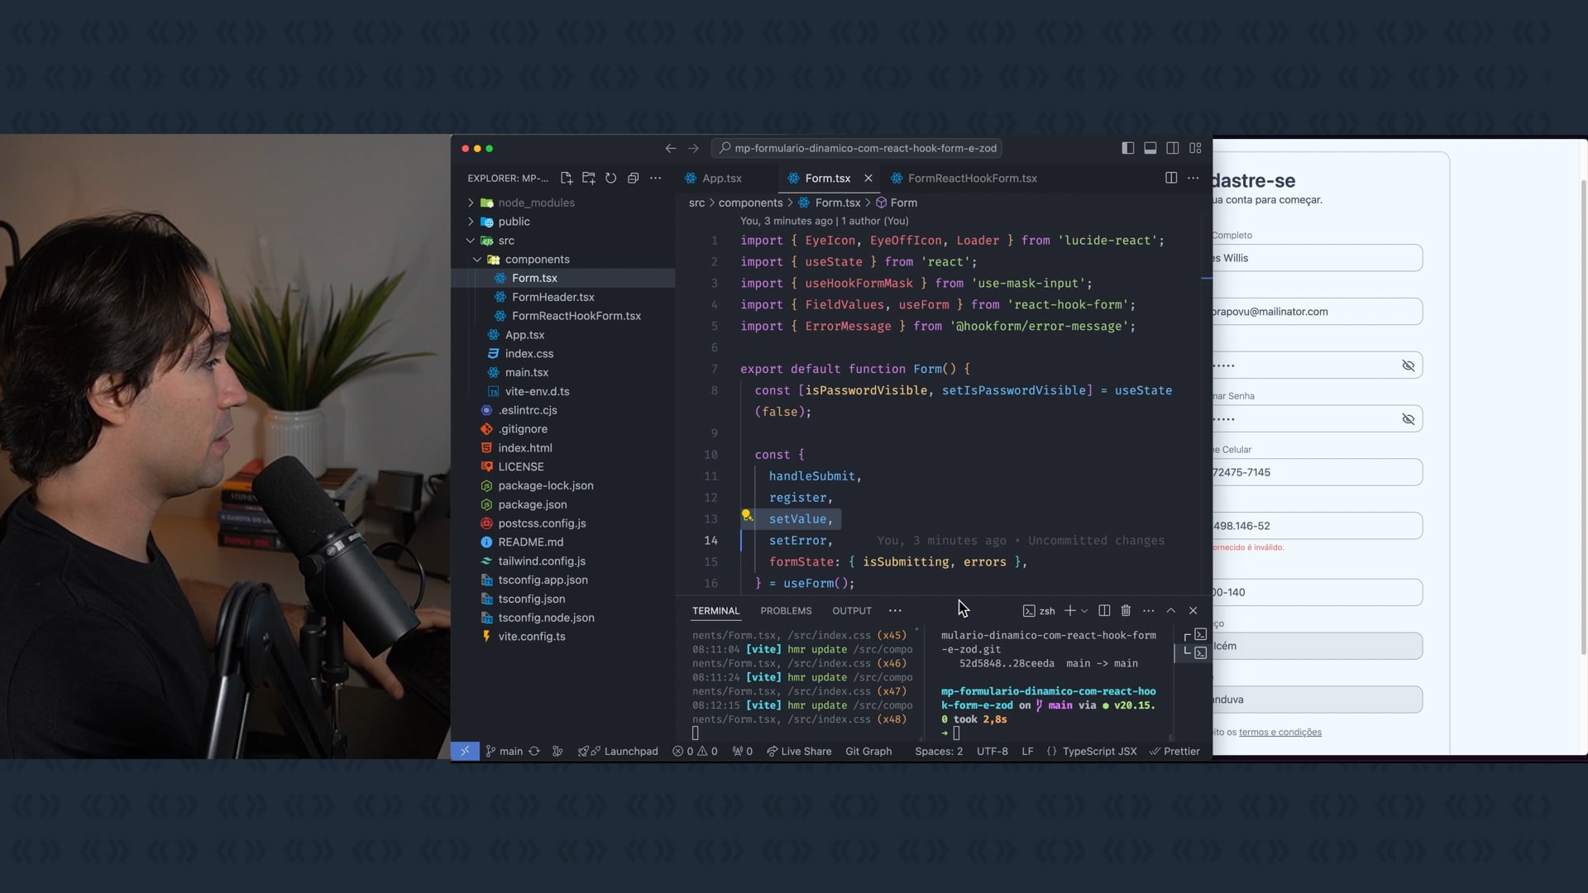Click the New File icon in Explorer
1588x893 pixels.
coord(566,178)
